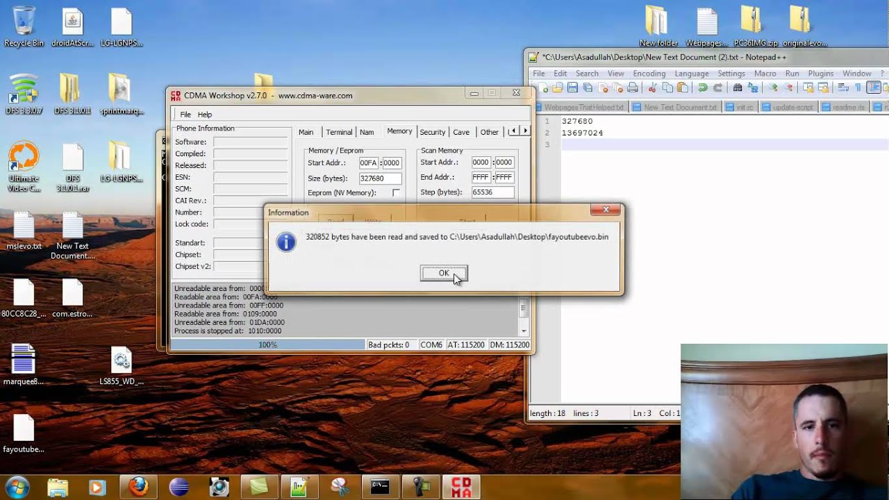Click the Find binoculars icon in Notepad++
The width and height of the screenshot is (889, 500).
point(738,87)
